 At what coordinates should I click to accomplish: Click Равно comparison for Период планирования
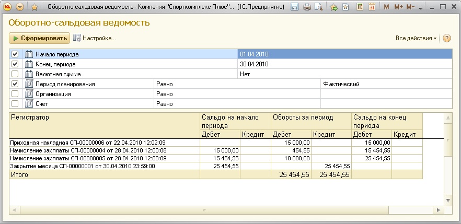coord(237,84)
